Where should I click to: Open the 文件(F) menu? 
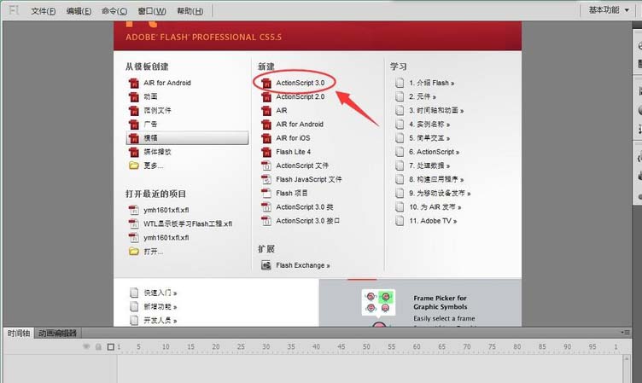43,11
